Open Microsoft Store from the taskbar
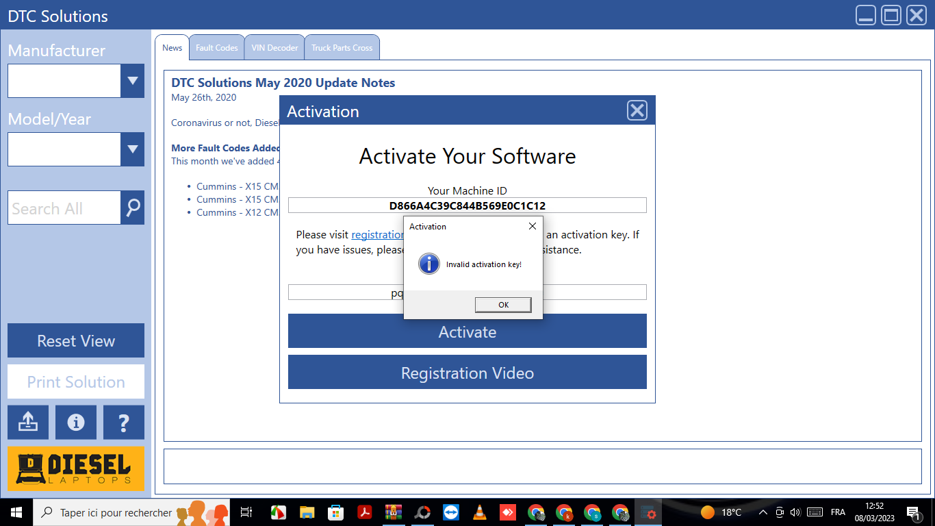The image size is (935, 526). tap(336, 512)
